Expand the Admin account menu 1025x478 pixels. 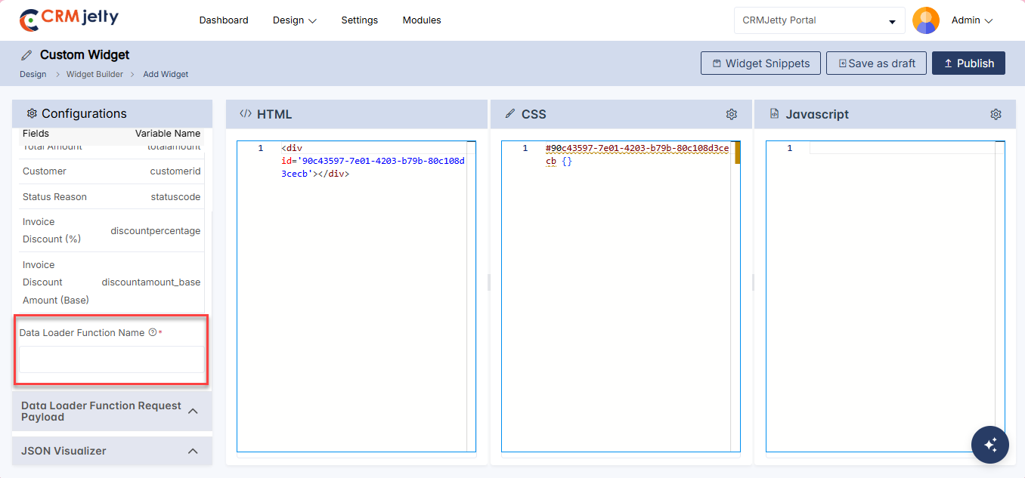point(971,20)
